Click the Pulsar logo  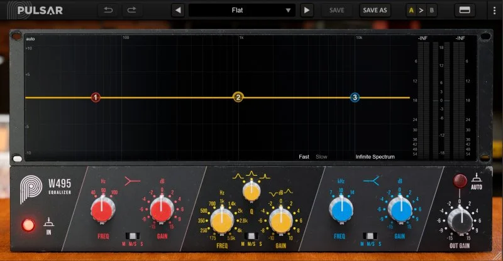[x=35, y=10]
